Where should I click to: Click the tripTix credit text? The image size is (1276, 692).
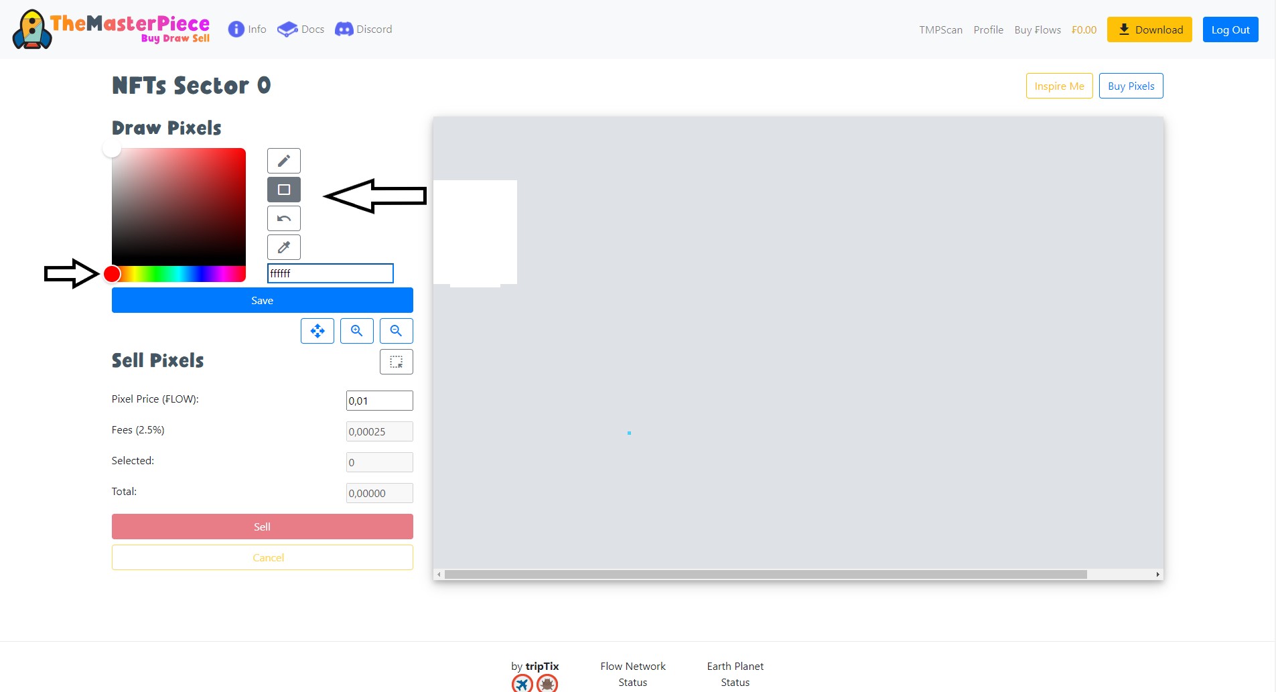535,667
